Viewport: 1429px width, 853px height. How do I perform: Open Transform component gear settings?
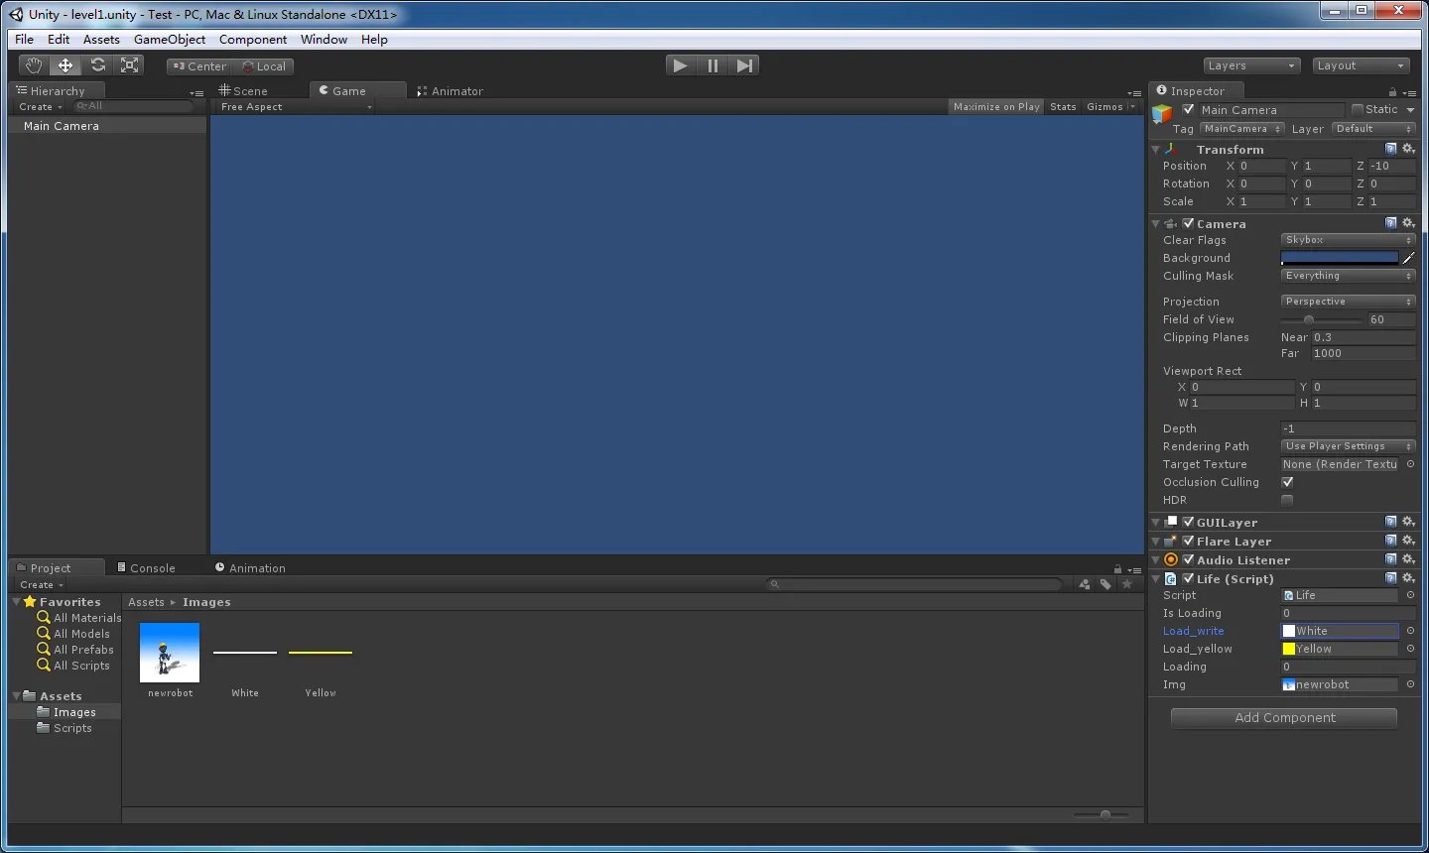click(x=1407, y=149)
